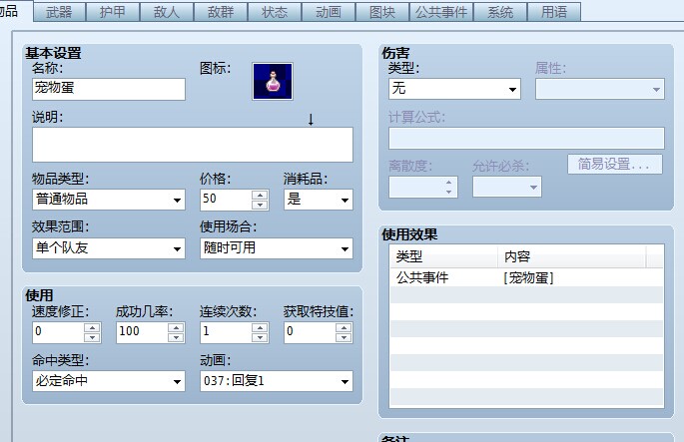Open the 系统 tab

coord(500,12)
